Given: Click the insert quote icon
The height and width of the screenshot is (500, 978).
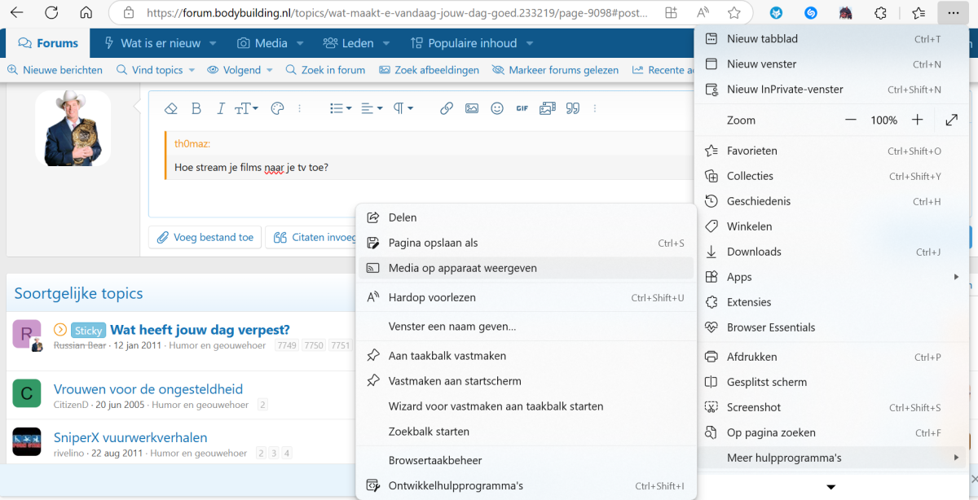Looking at the screenshot, I should 572,108.
